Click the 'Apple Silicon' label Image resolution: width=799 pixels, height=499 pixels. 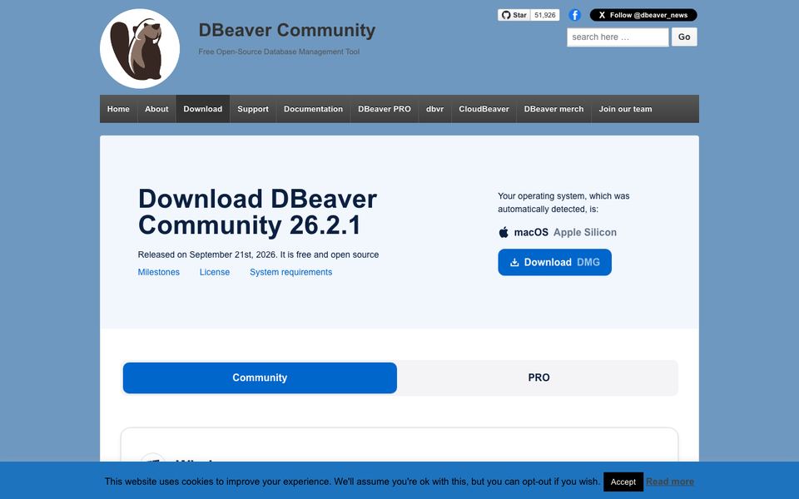click(x=585, y=232)
